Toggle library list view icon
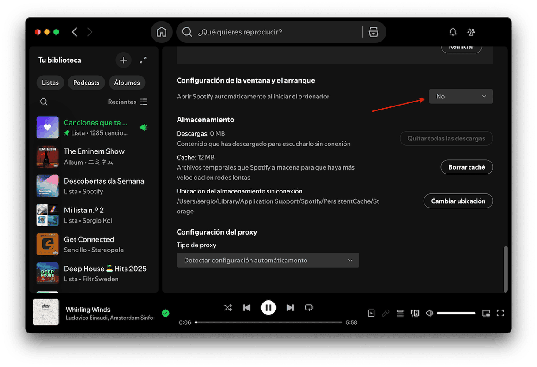Screen dimensions: 537x367 tap(144, 102)
